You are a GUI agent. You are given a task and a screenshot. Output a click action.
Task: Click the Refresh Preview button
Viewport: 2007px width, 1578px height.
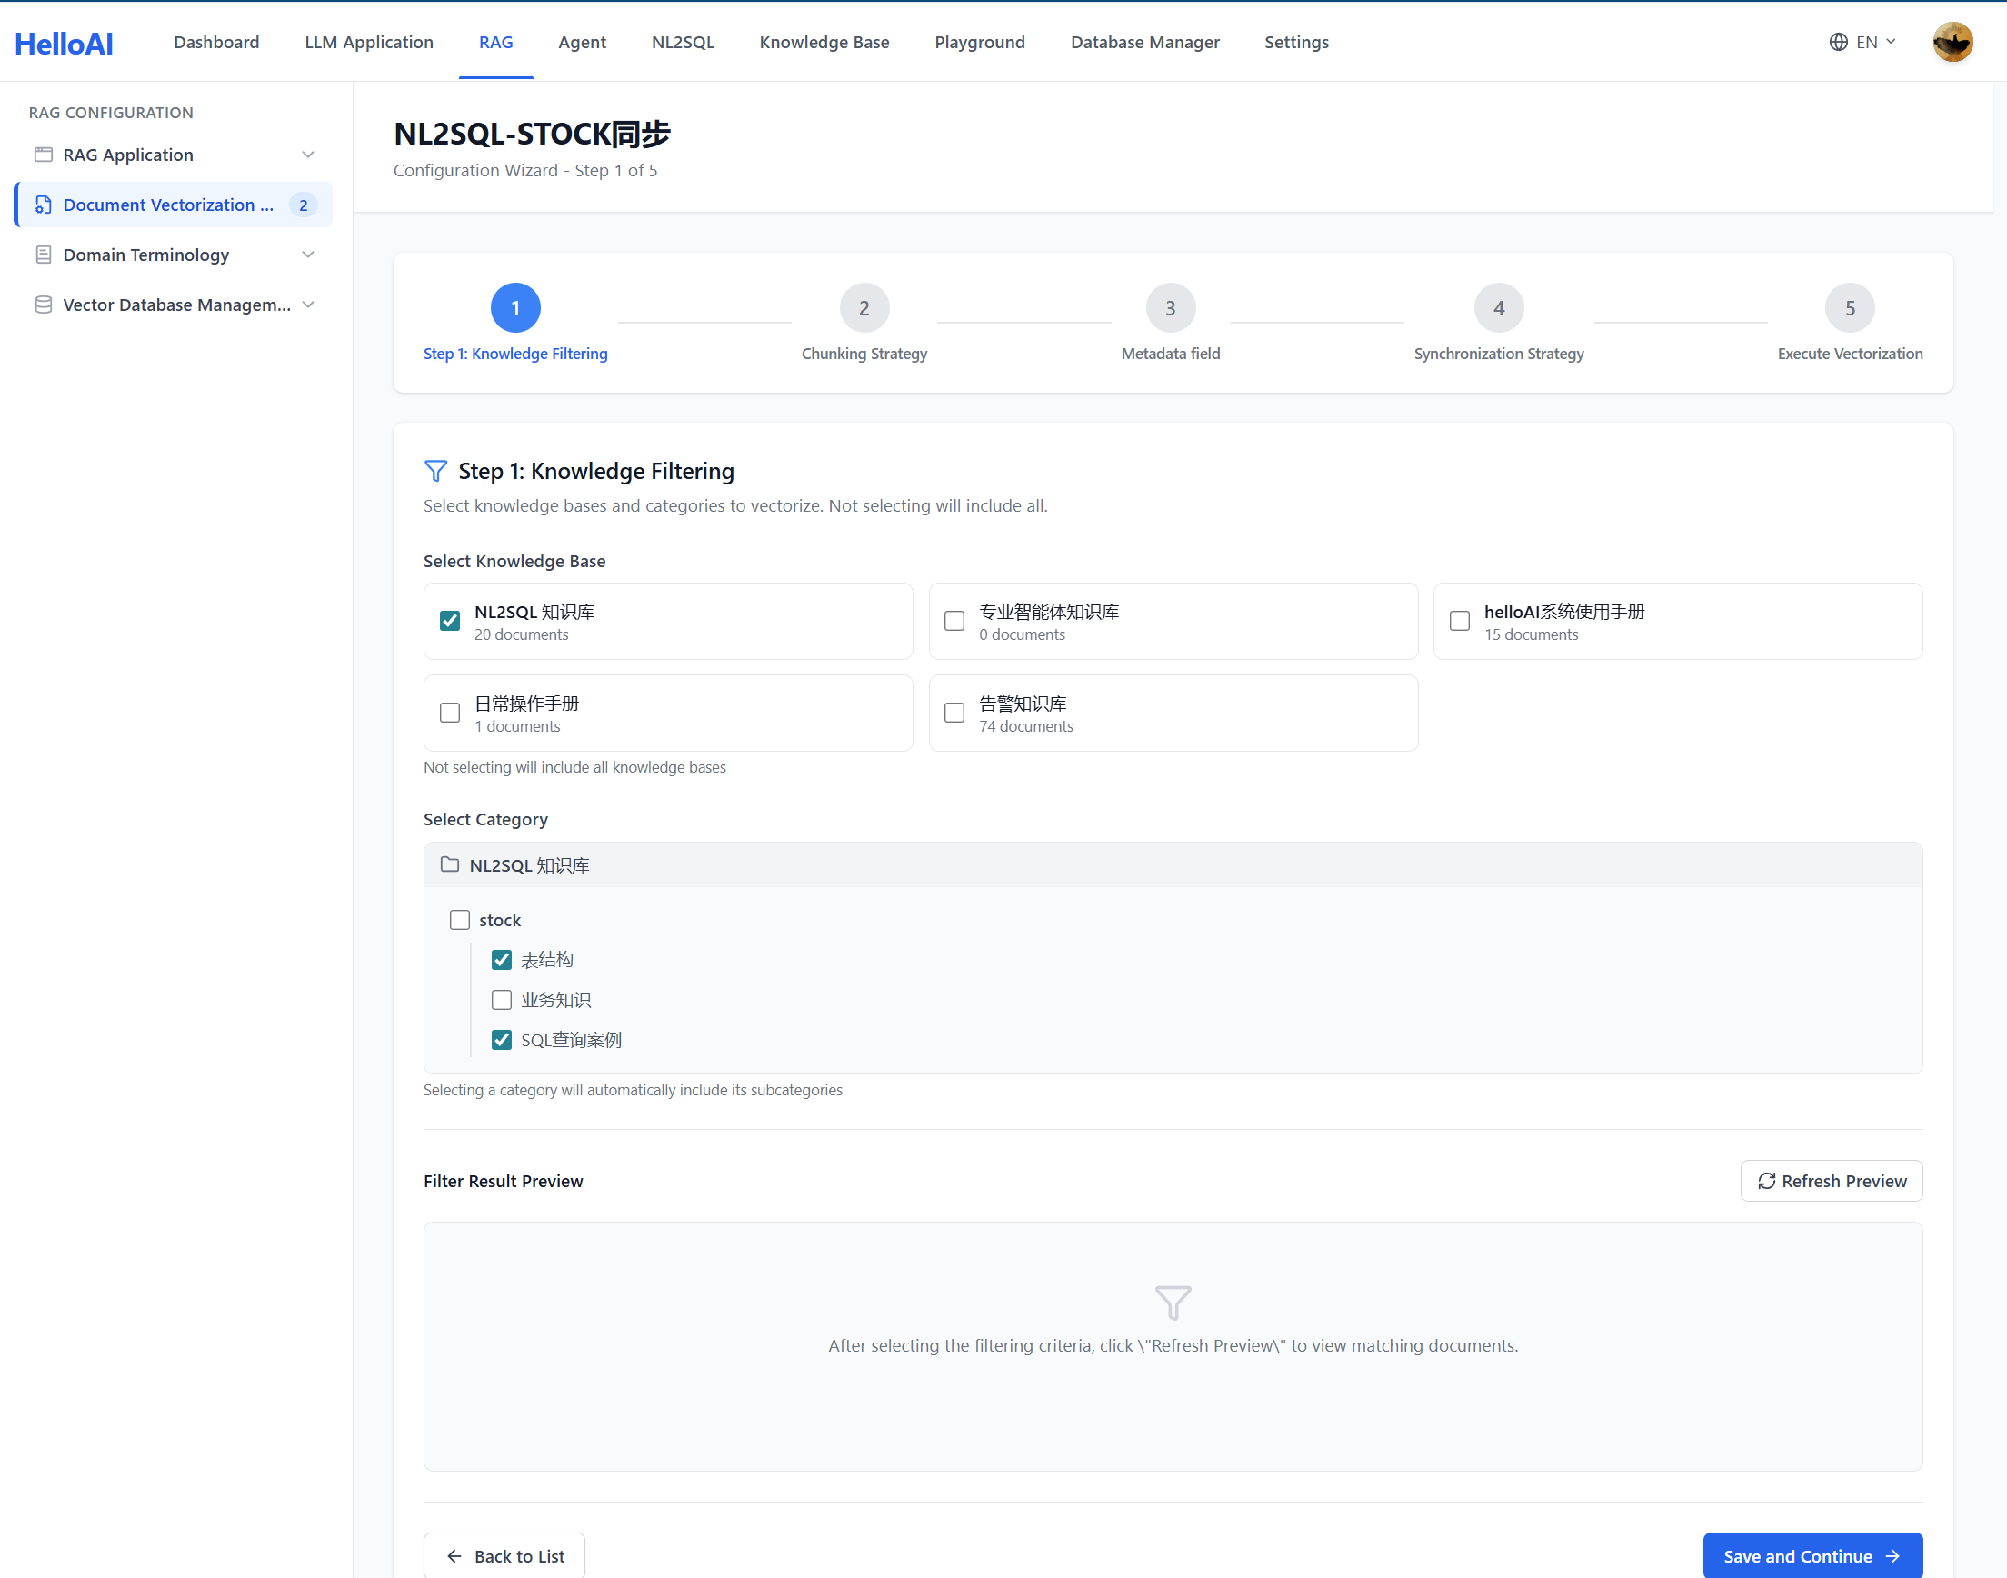pyautogui.click(x=1831, y=1181)
